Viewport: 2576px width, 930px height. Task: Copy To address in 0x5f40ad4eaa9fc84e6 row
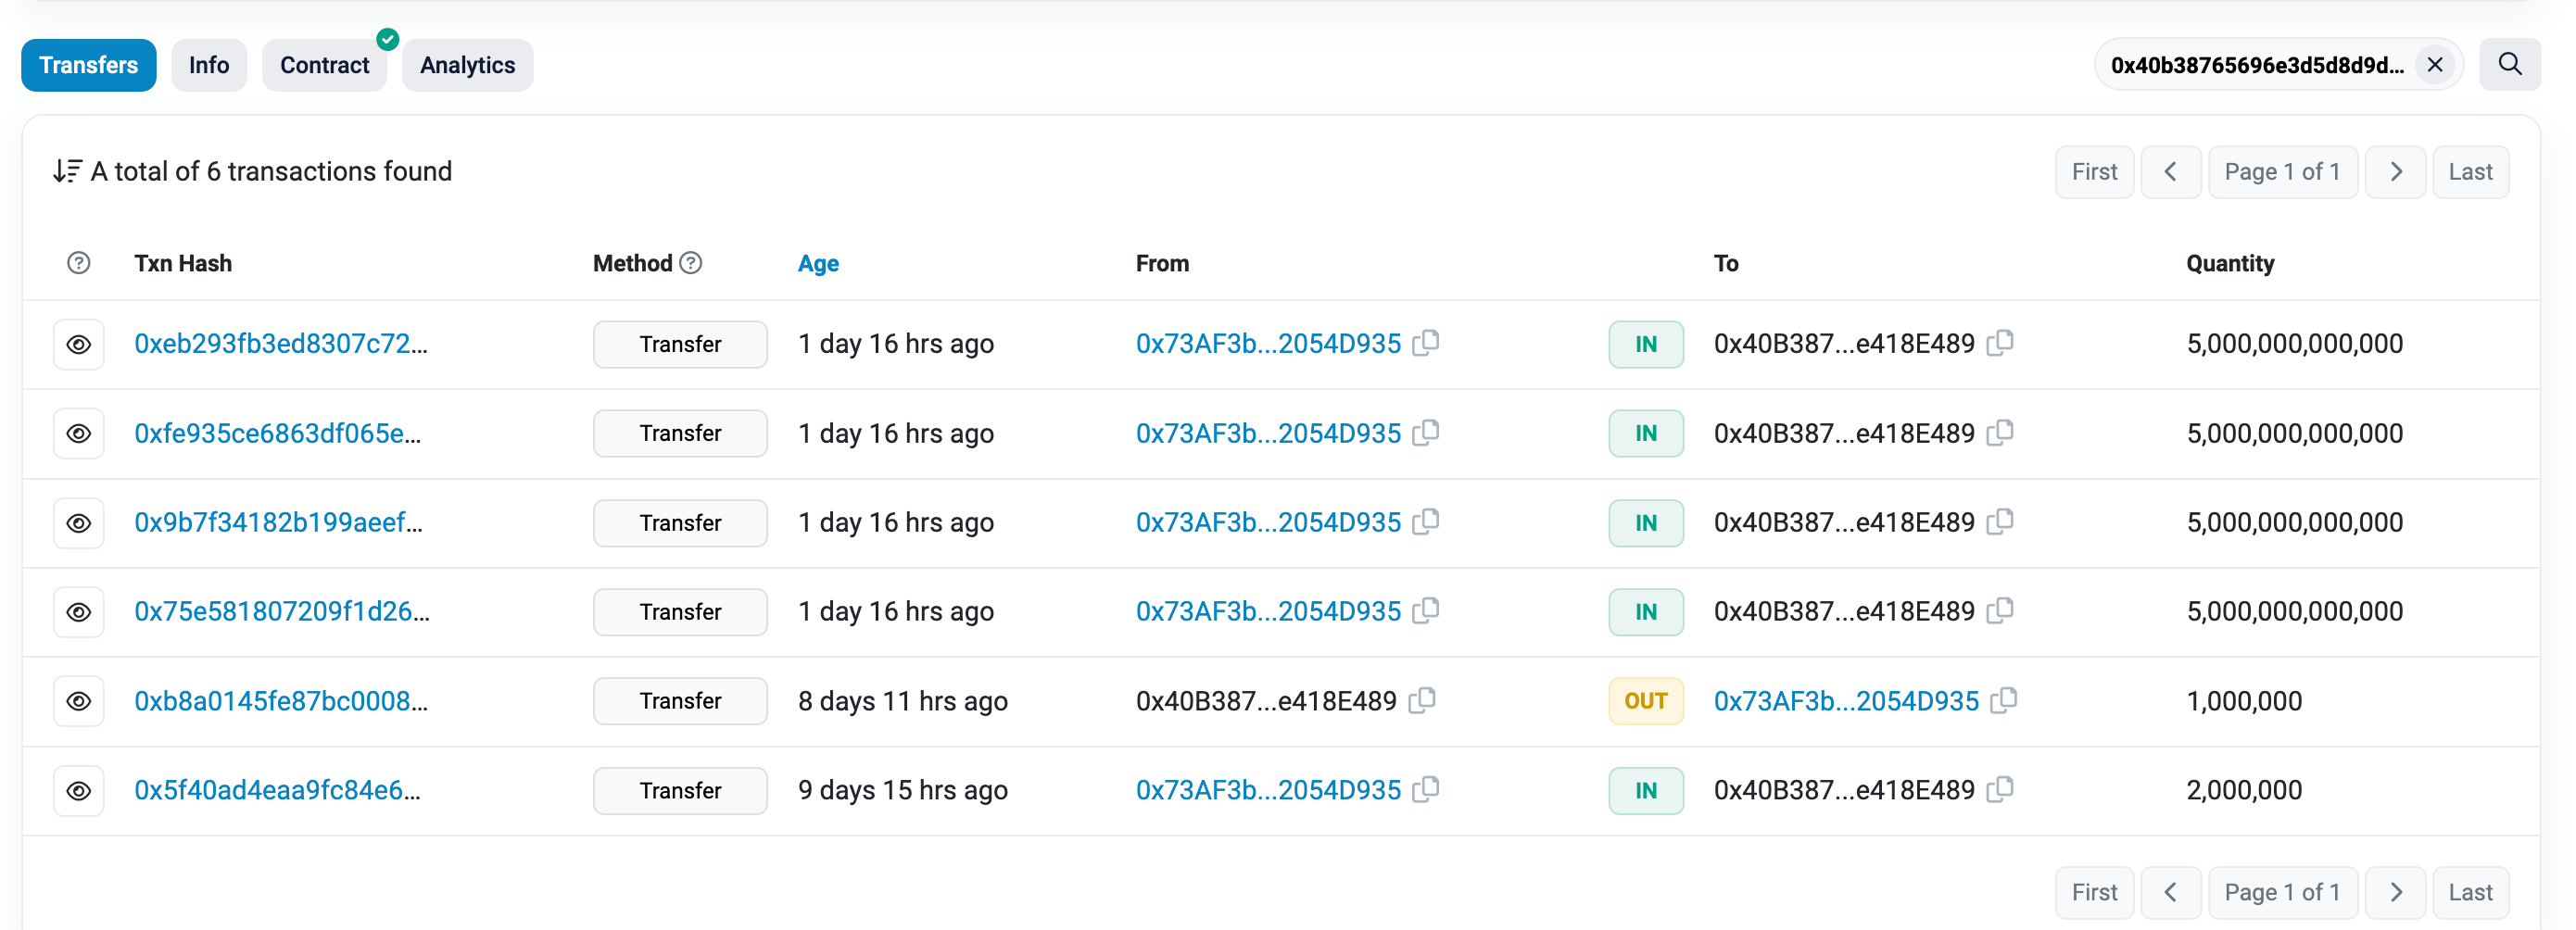point(2000,790)
